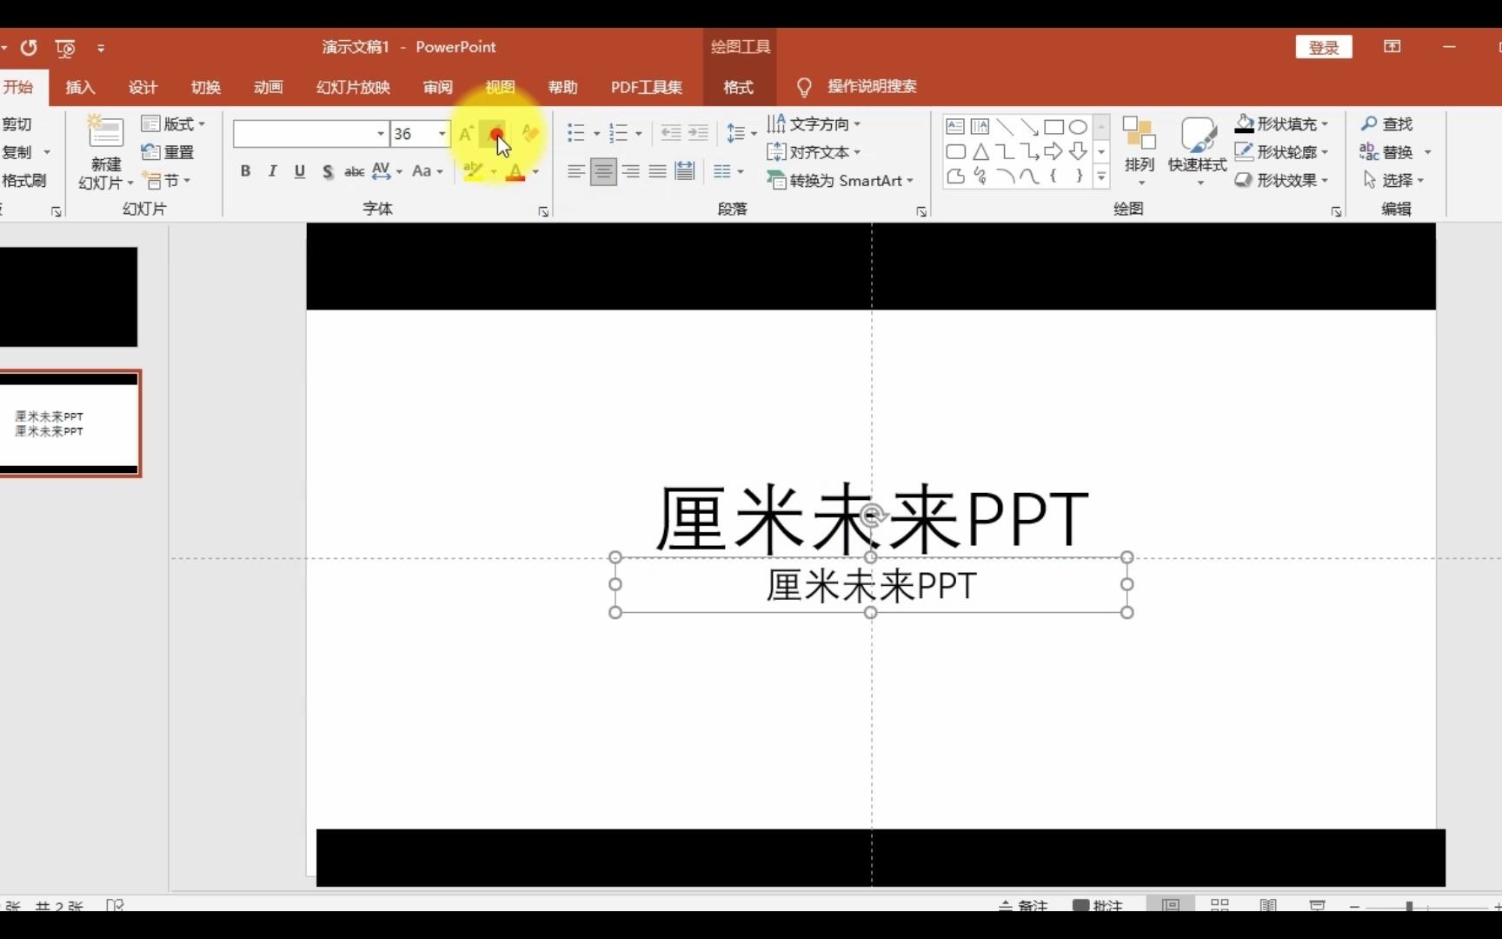Toggle italic formatting
The image size is (1502, 939).
[x=272, y=171]
